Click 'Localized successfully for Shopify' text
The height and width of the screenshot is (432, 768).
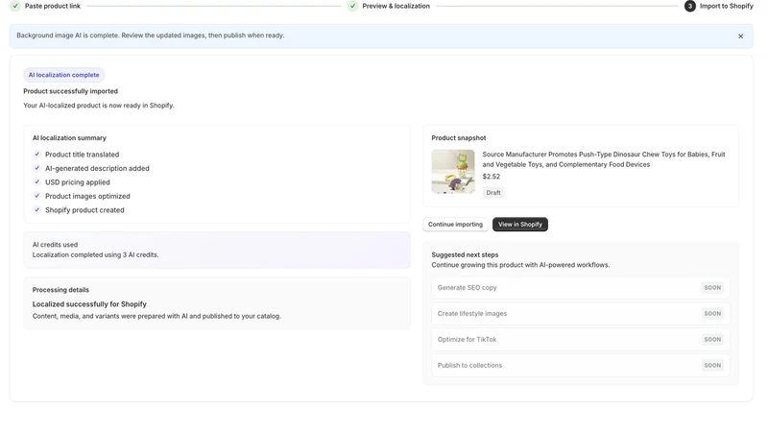tap(89, 304)
